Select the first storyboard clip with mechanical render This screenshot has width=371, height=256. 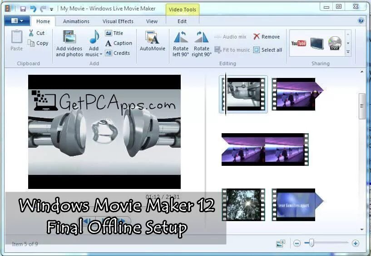[243, 94]
